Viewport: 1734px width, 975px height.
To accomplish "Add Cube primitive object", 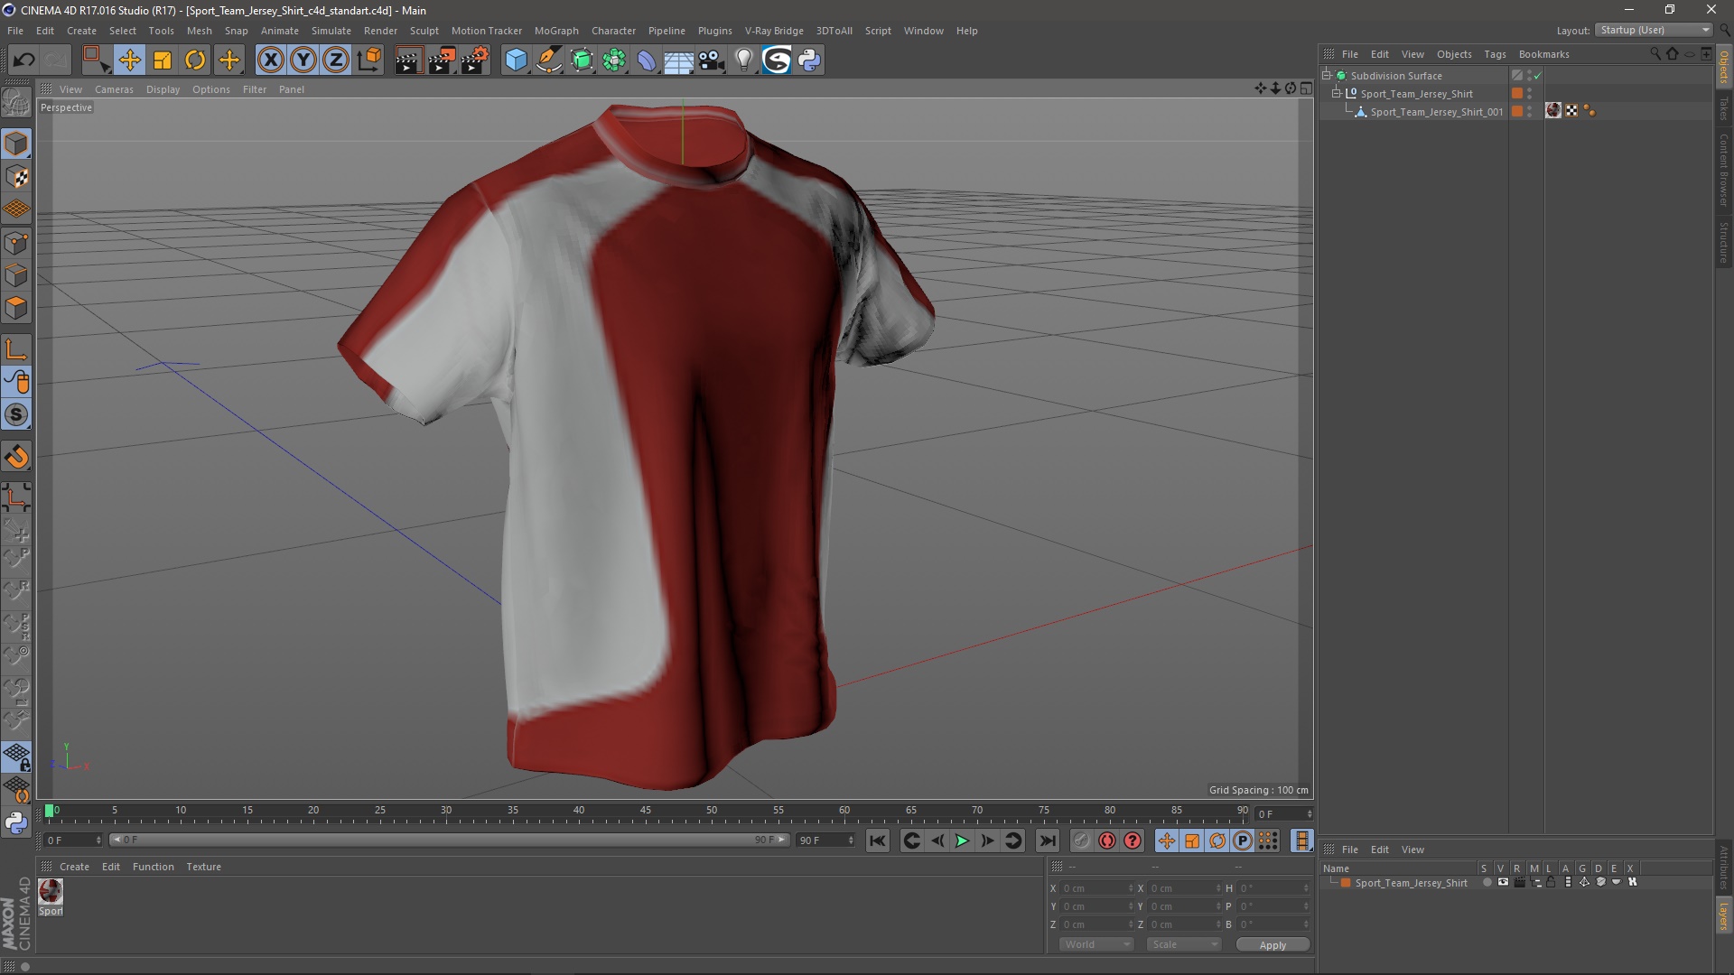I will pyautogui.click(x=516, y=60).
